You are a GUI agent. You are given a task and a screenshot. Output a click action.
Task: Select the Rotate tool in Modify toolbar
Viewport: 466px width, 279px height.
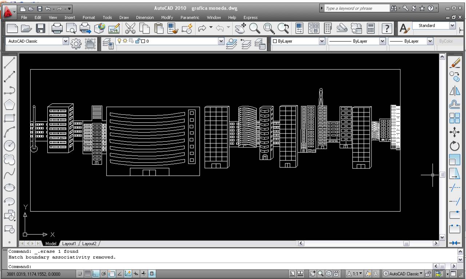coord(455,146)
